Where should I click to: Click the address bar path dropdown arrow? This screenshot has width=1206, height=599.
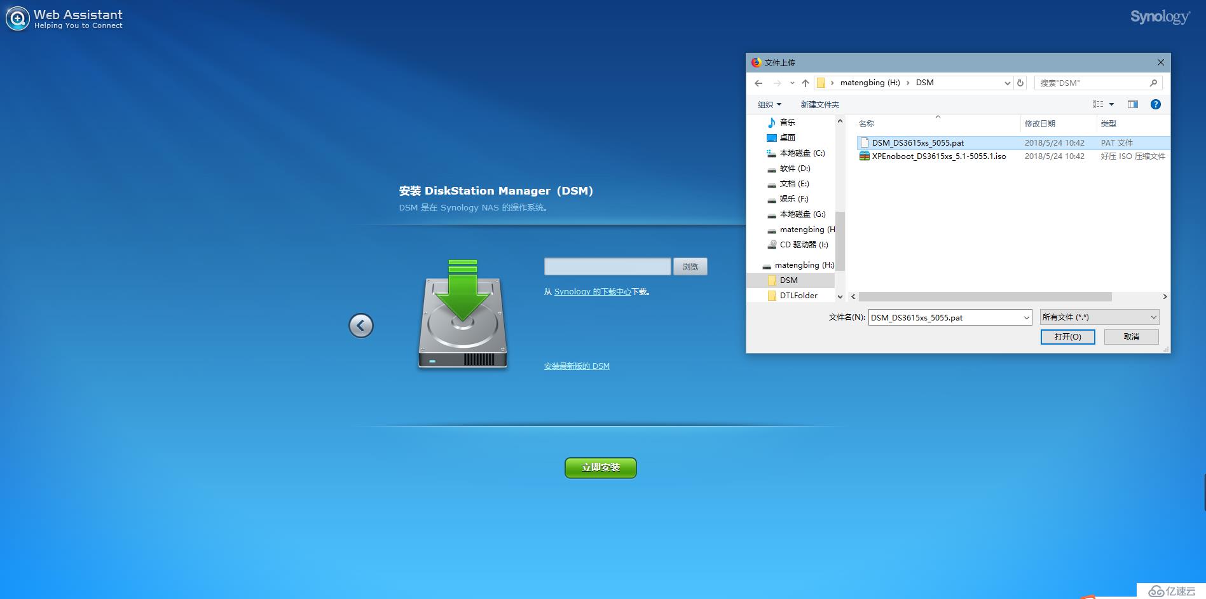(x=1007, y=83)
